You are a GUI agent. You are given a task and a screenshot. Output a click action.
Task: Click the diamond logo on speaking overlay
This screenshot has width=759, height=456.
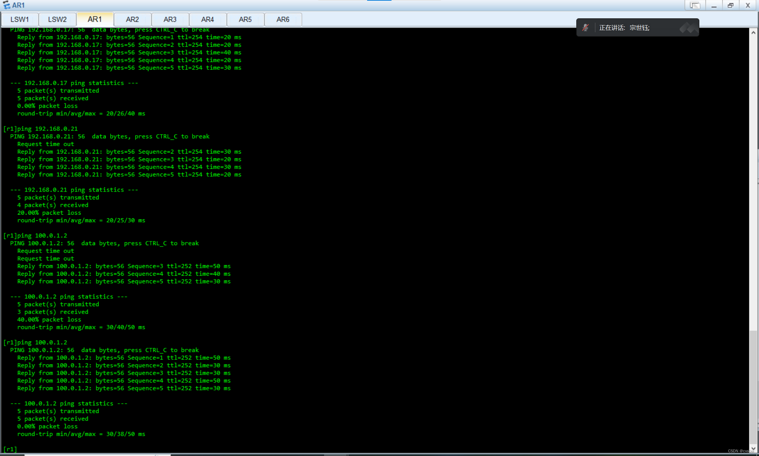[688, 28]
